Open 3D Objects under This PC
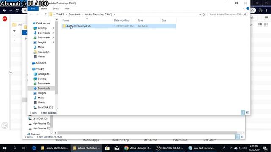This screenshot has height=152, width=271. coord(43,74)
